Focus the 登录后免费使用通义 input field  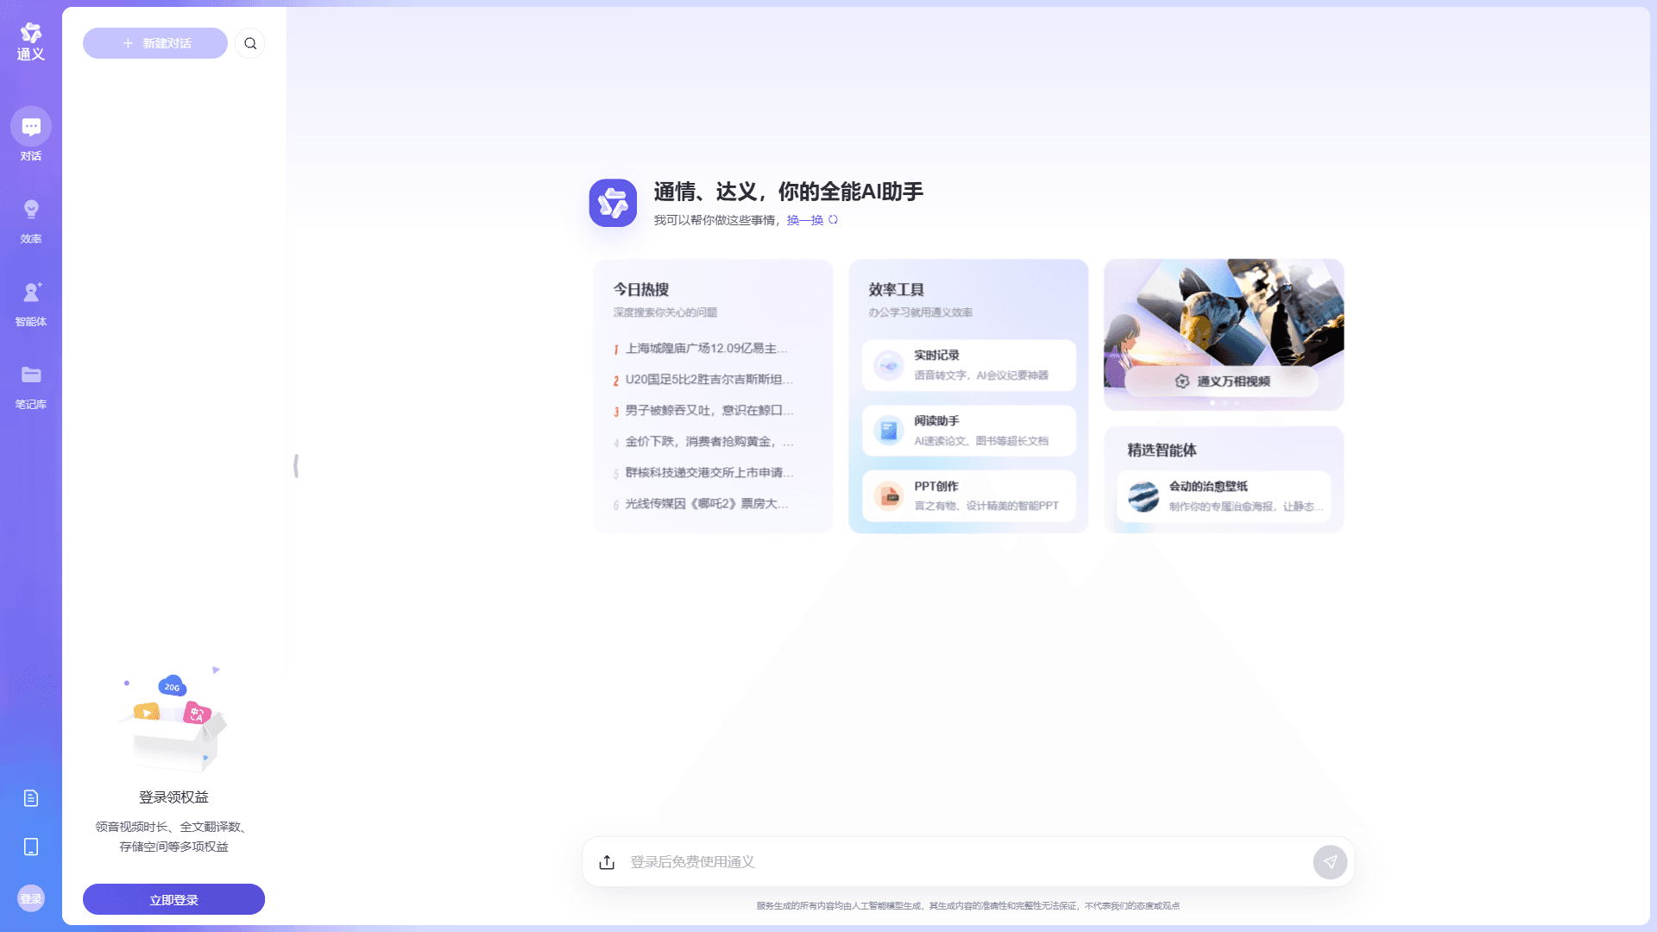tap(967, 862)
